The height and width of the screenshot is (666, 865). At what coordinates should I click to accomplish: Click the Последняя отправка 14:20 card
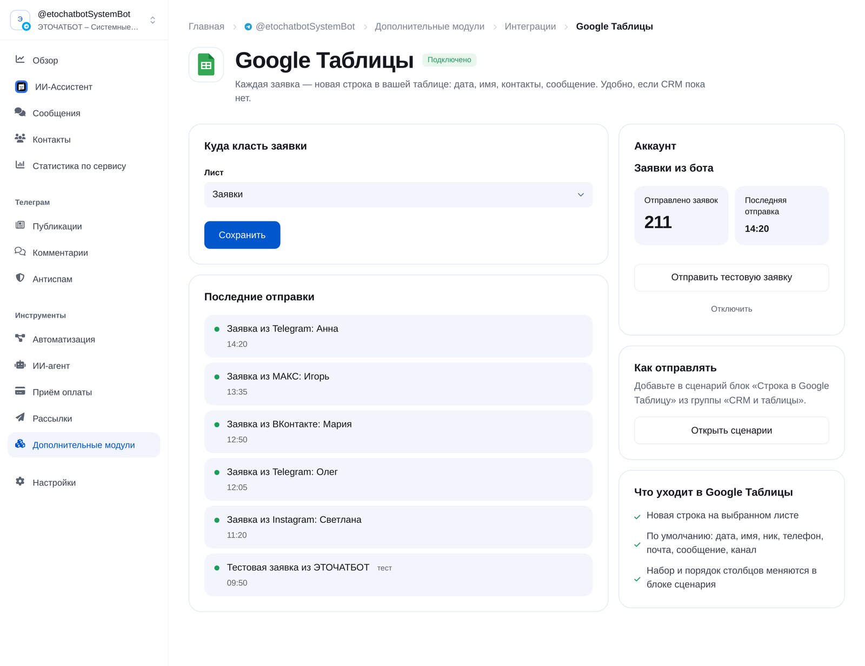click(782, 216)
